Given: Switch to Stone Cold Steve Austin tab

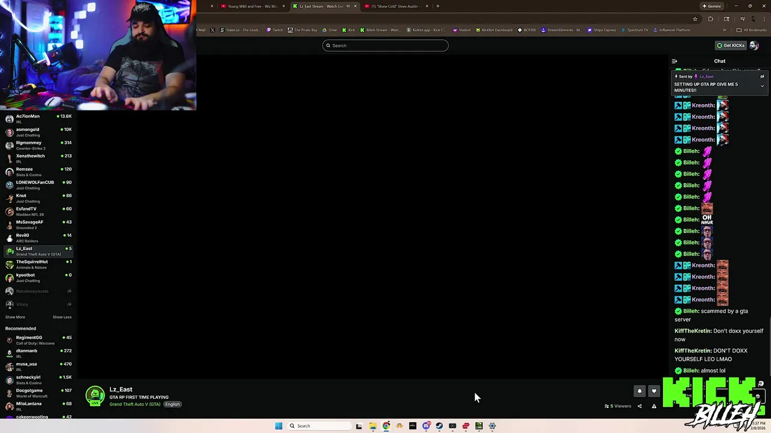Looking at the screenshot, I should pos(395,6).
